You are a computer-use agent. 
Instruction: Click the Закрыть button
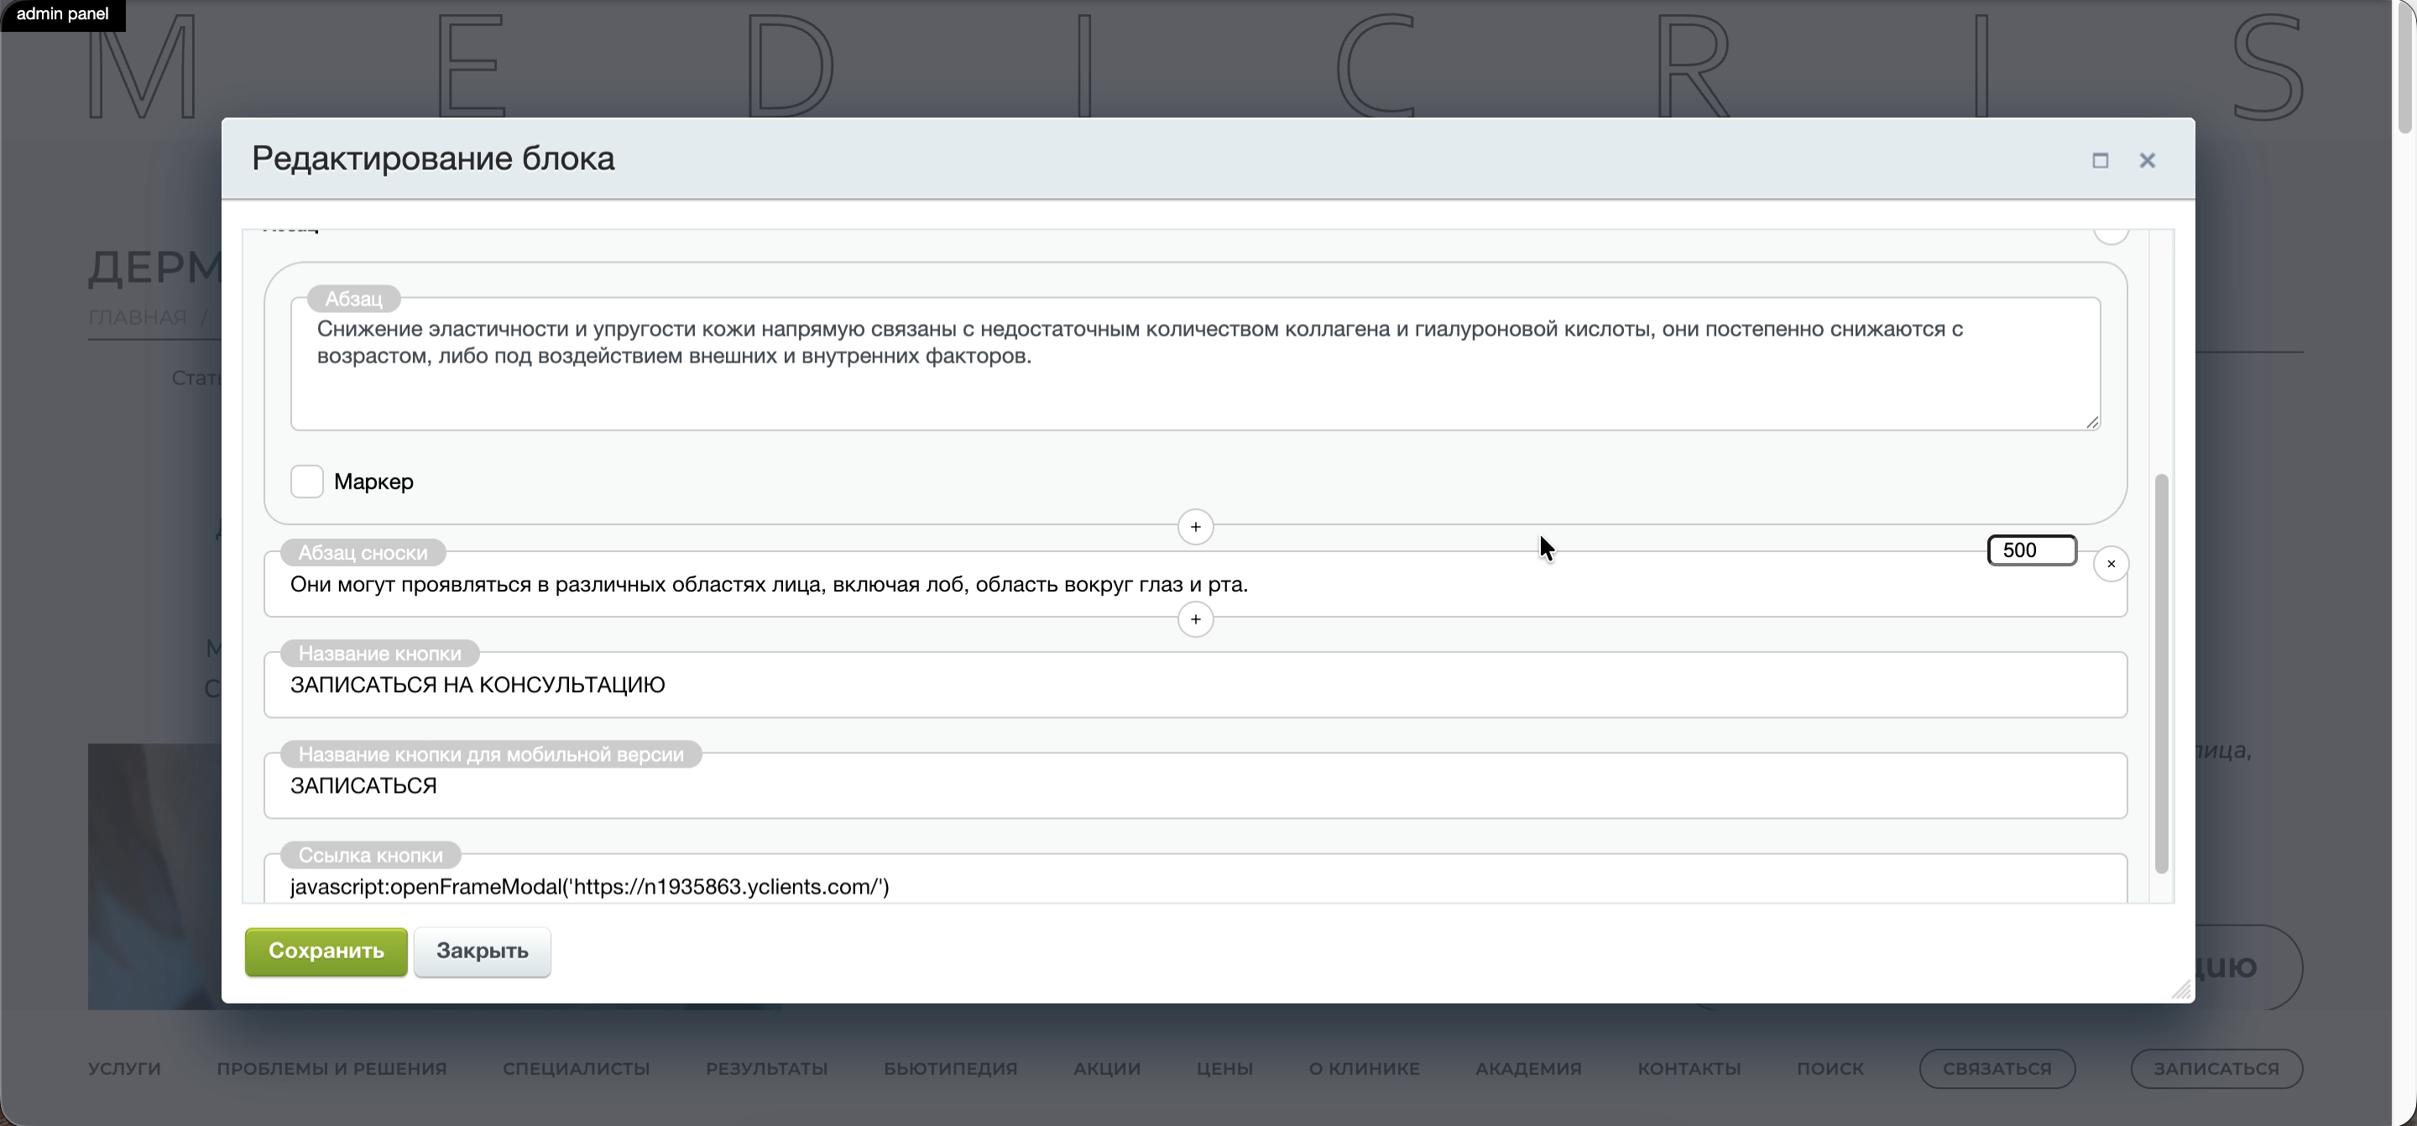click(x=483, y=951)
